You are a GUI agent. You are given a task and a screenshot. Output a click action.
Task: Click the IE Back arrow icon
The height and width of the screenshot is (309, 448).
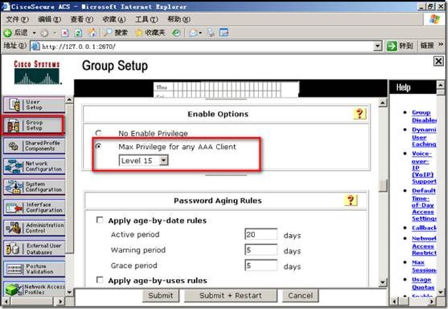(x=8, y=33)
